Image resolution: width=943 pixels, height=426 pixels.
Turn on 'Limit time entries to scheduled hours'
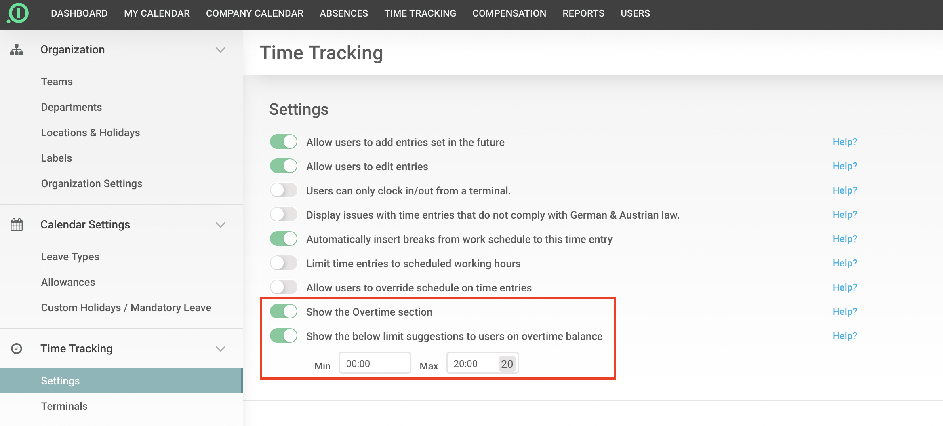point(284,263)
